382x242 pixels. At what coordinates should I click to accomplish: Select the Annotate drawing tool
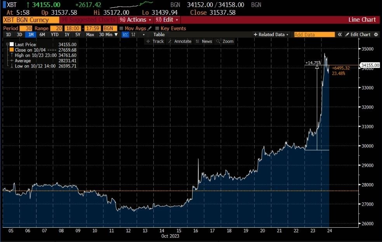click(x=179, y=41)
